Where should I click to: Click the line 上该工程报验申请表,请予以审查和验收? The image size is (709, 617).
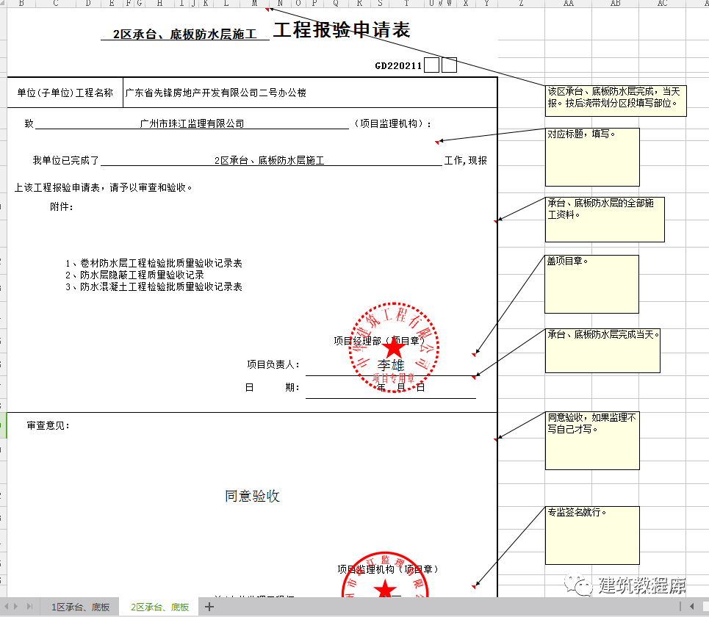point(103,187)
